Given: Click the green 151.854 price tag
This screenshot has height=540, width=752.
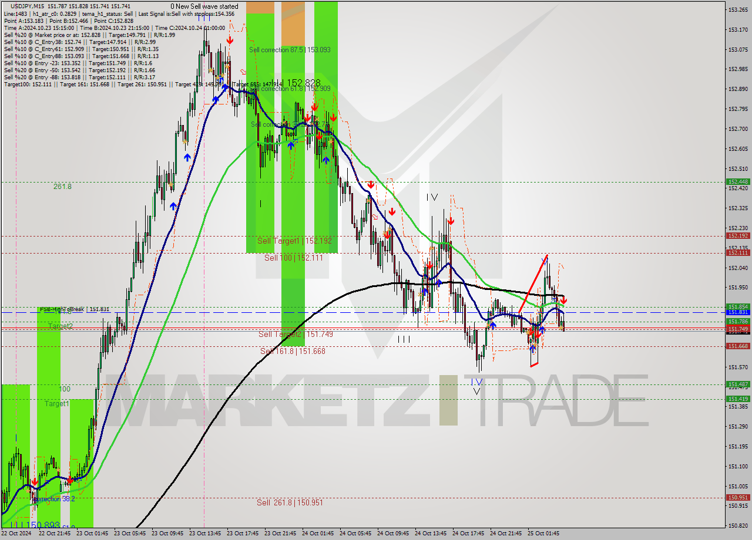Looking at the screenshot, I should point(738,306).
